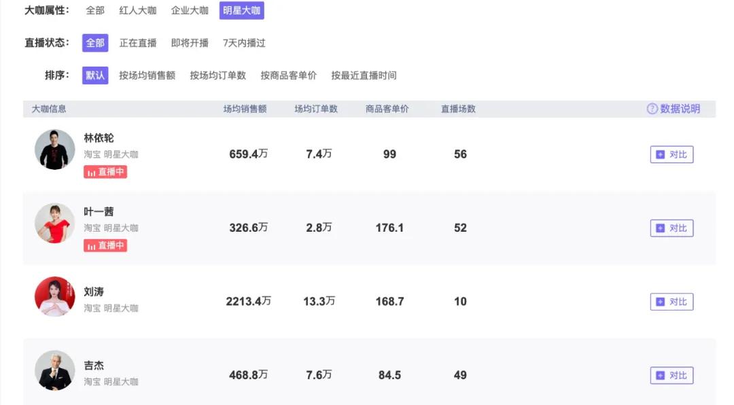Click 刘涛's round avatar image
Image resolution: width=734 pixels, height=405 pixels.
pos(55,296)
